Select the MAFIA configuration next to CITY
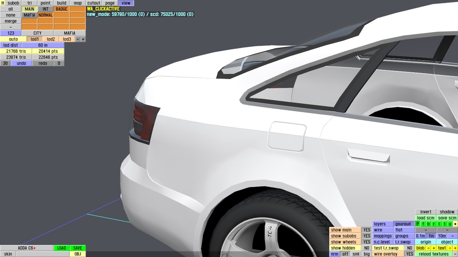Viewport: 458px width, 257px height. tap(70, 33)
